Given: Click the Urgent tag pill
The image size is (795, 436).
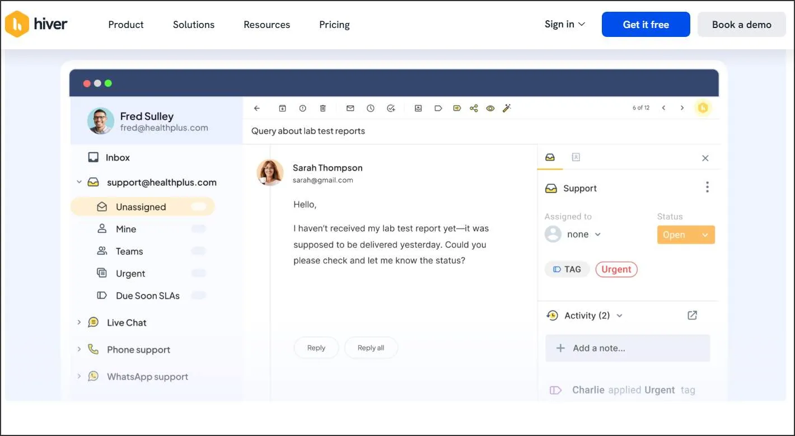Looking at the screenshot, I should (616, 269).
